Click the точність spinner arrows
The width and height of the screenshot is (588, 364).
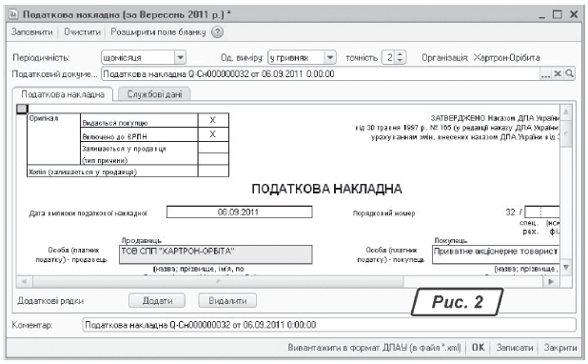401,57
